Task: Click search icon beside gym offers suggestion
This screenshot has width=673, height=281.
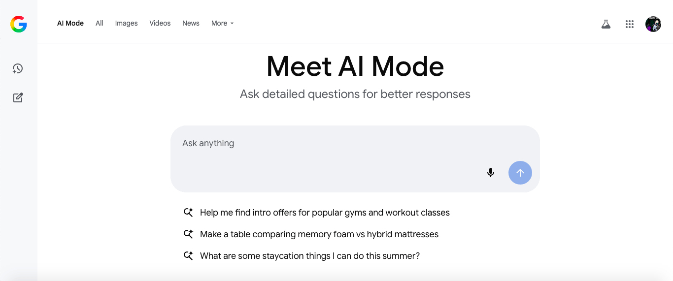Action: pos(188,213)
